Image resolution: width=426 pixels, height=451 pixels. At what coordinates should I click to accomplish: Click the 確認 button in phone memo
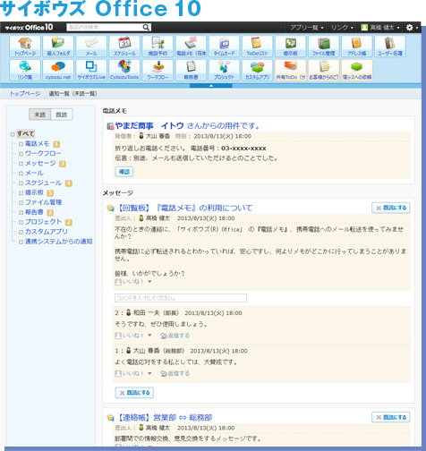pyautogui.click(x=124, y=172)
